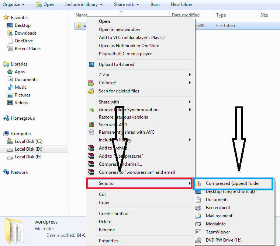Select Downloads in Favorites
The width and height of the screenshot is (280, 246).
[x=25, y=33]
